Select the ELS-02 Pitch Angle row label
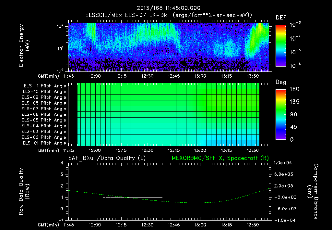332x230 pixels. tap(44, 137)
